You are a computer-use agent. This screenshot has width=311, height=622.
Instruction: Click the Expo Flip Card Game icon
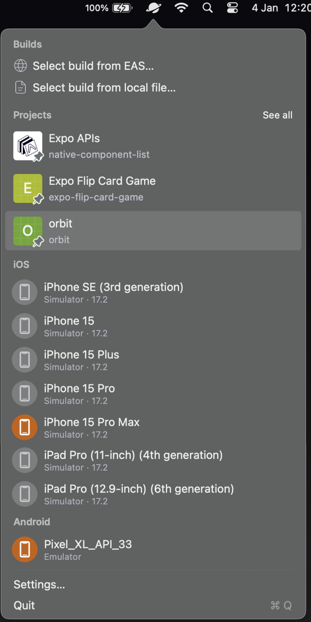tap(28, 188)
